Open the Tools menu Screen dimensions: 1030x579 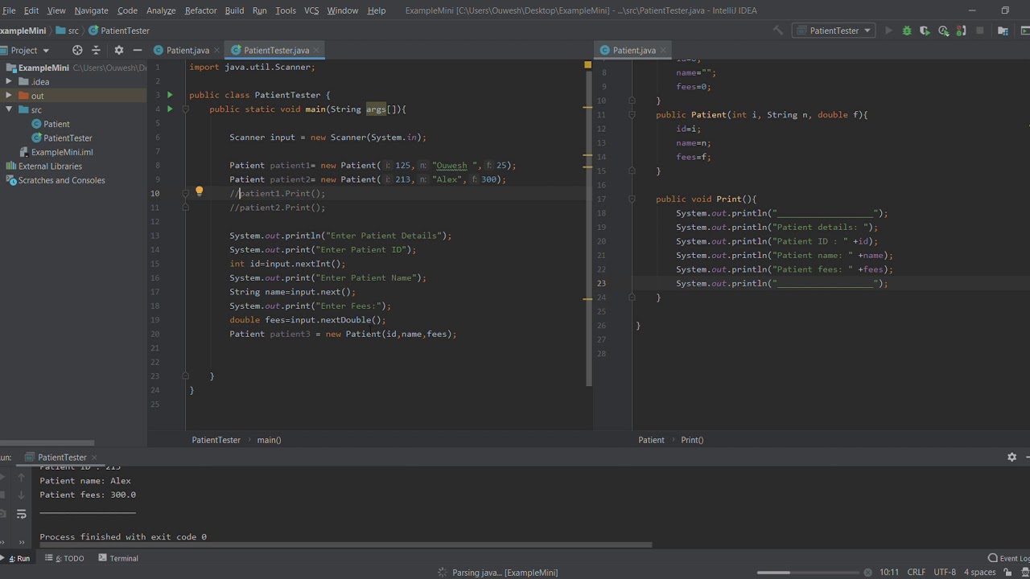pyautogui.click(x=286, y=10)
